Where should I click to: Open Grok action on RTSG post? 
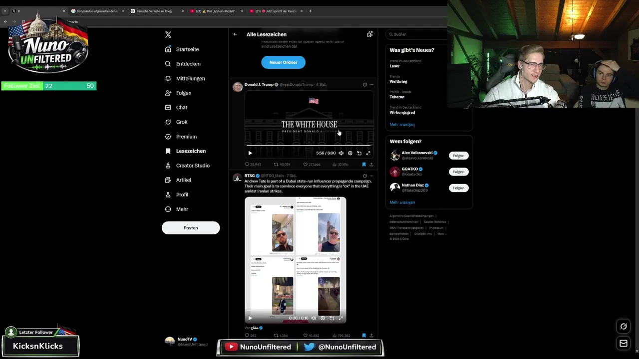364,176
